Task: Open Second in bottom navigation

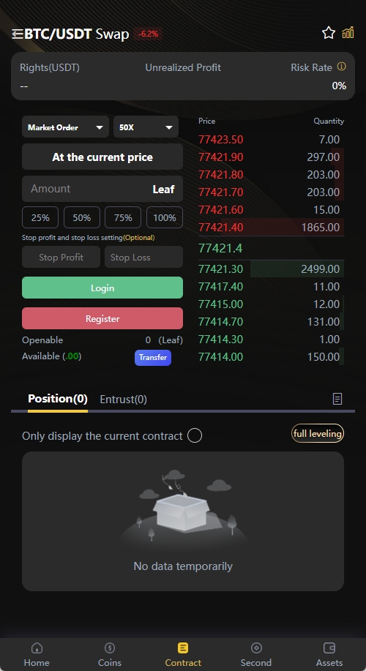Action: tap(256, 655)
